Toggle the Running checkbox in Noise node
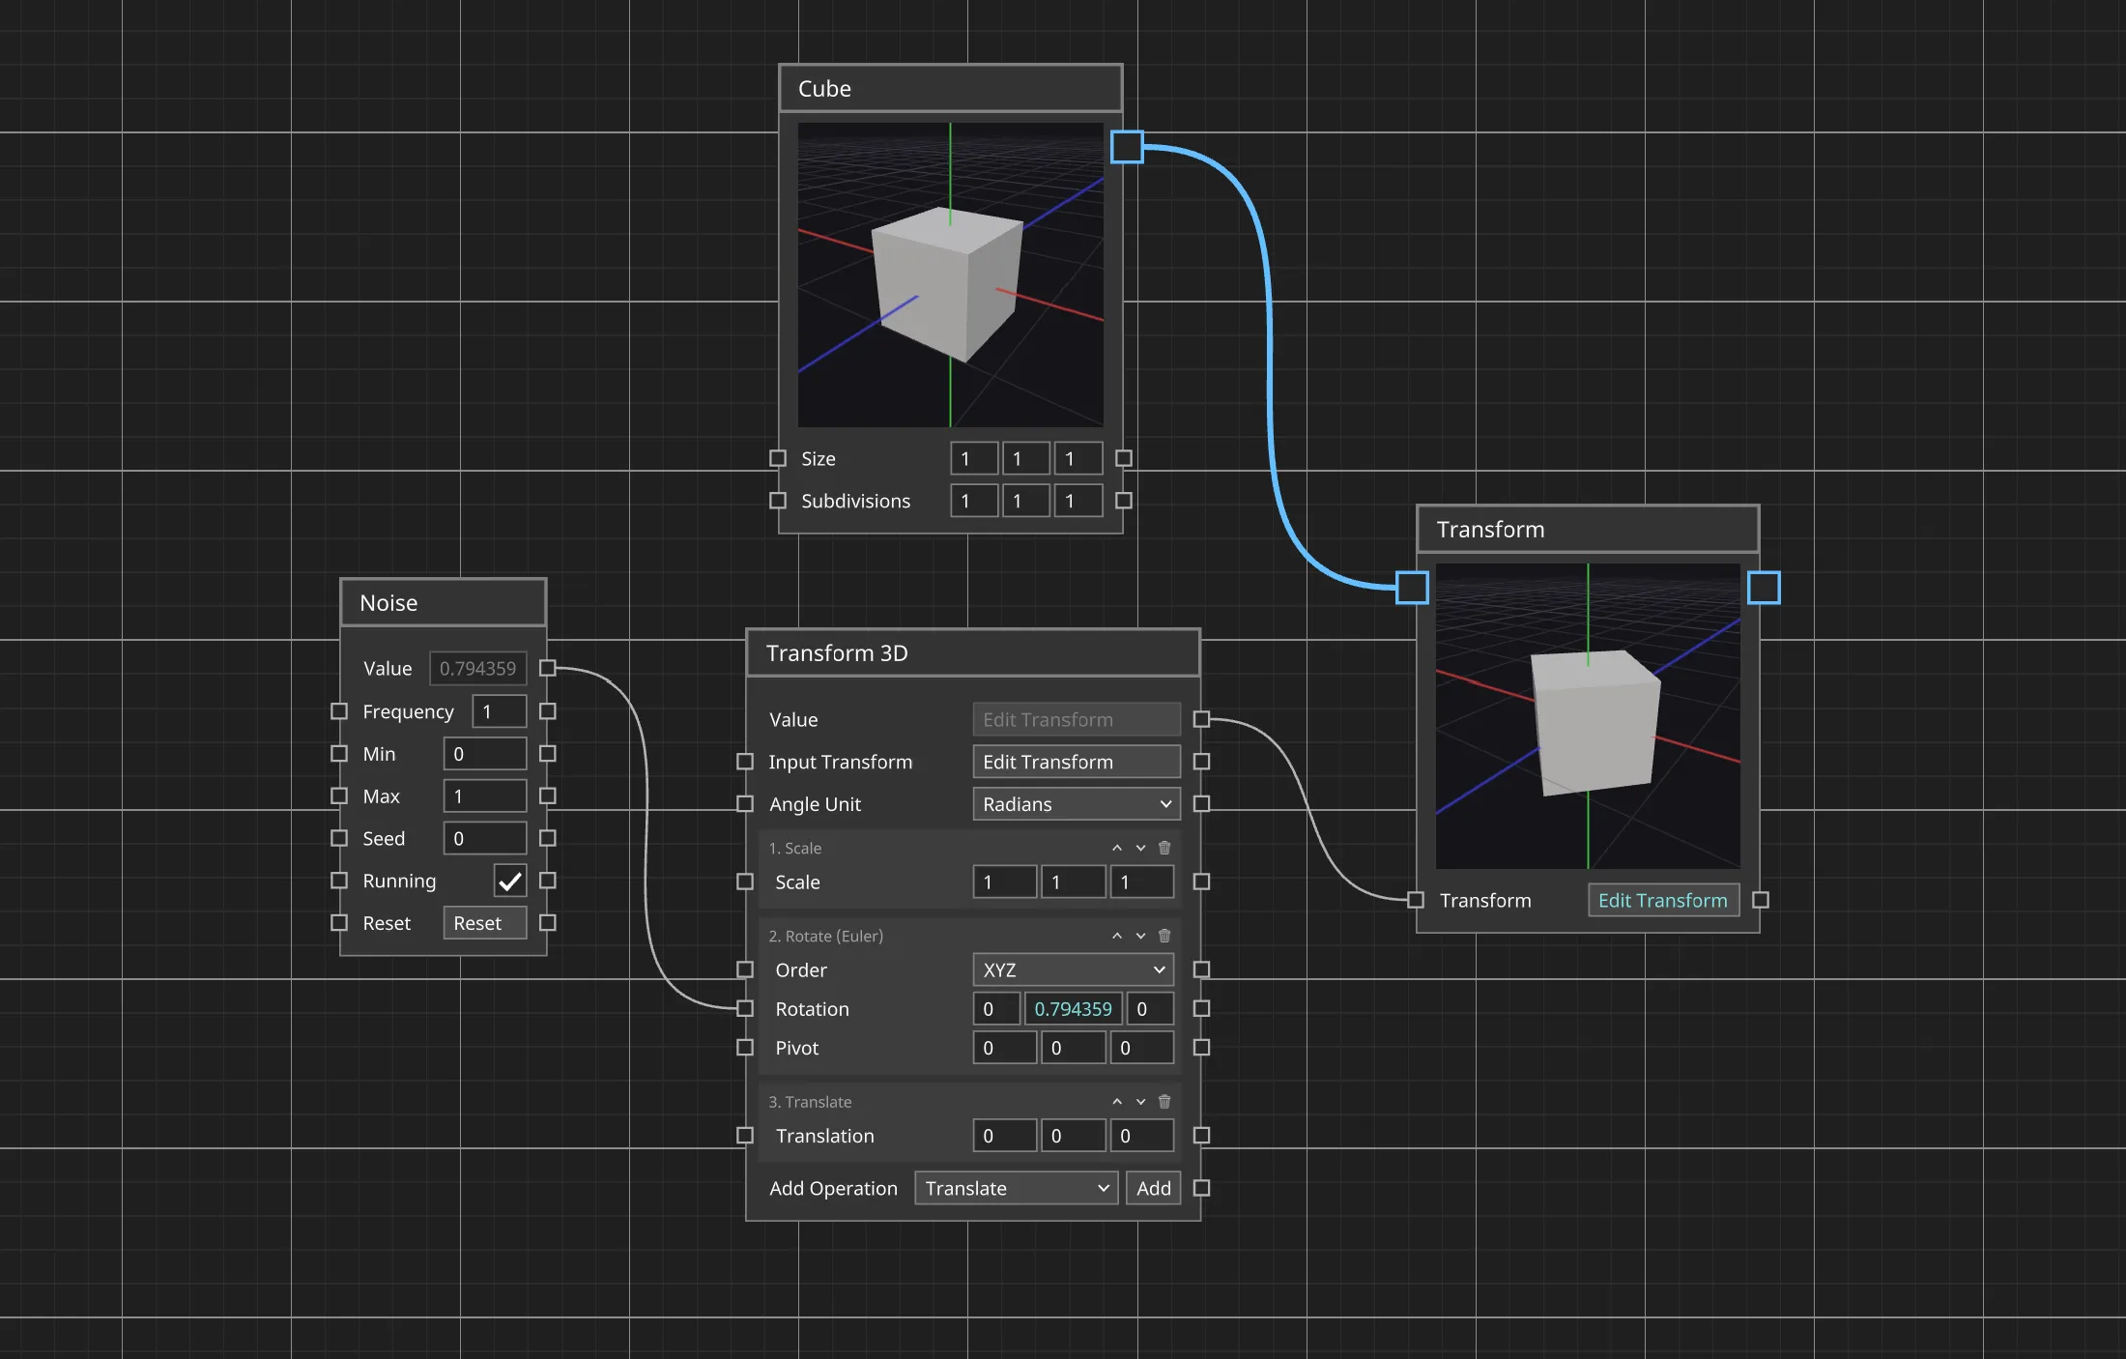2126x1359 pixels. pyautogui.click(x=510, y=881)
